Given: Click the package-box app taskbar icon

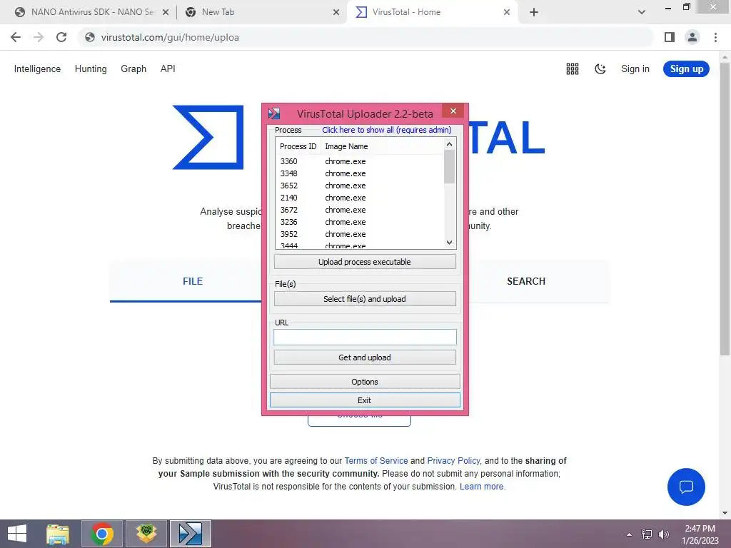Looking at the screenshot, I should [146, 534].
